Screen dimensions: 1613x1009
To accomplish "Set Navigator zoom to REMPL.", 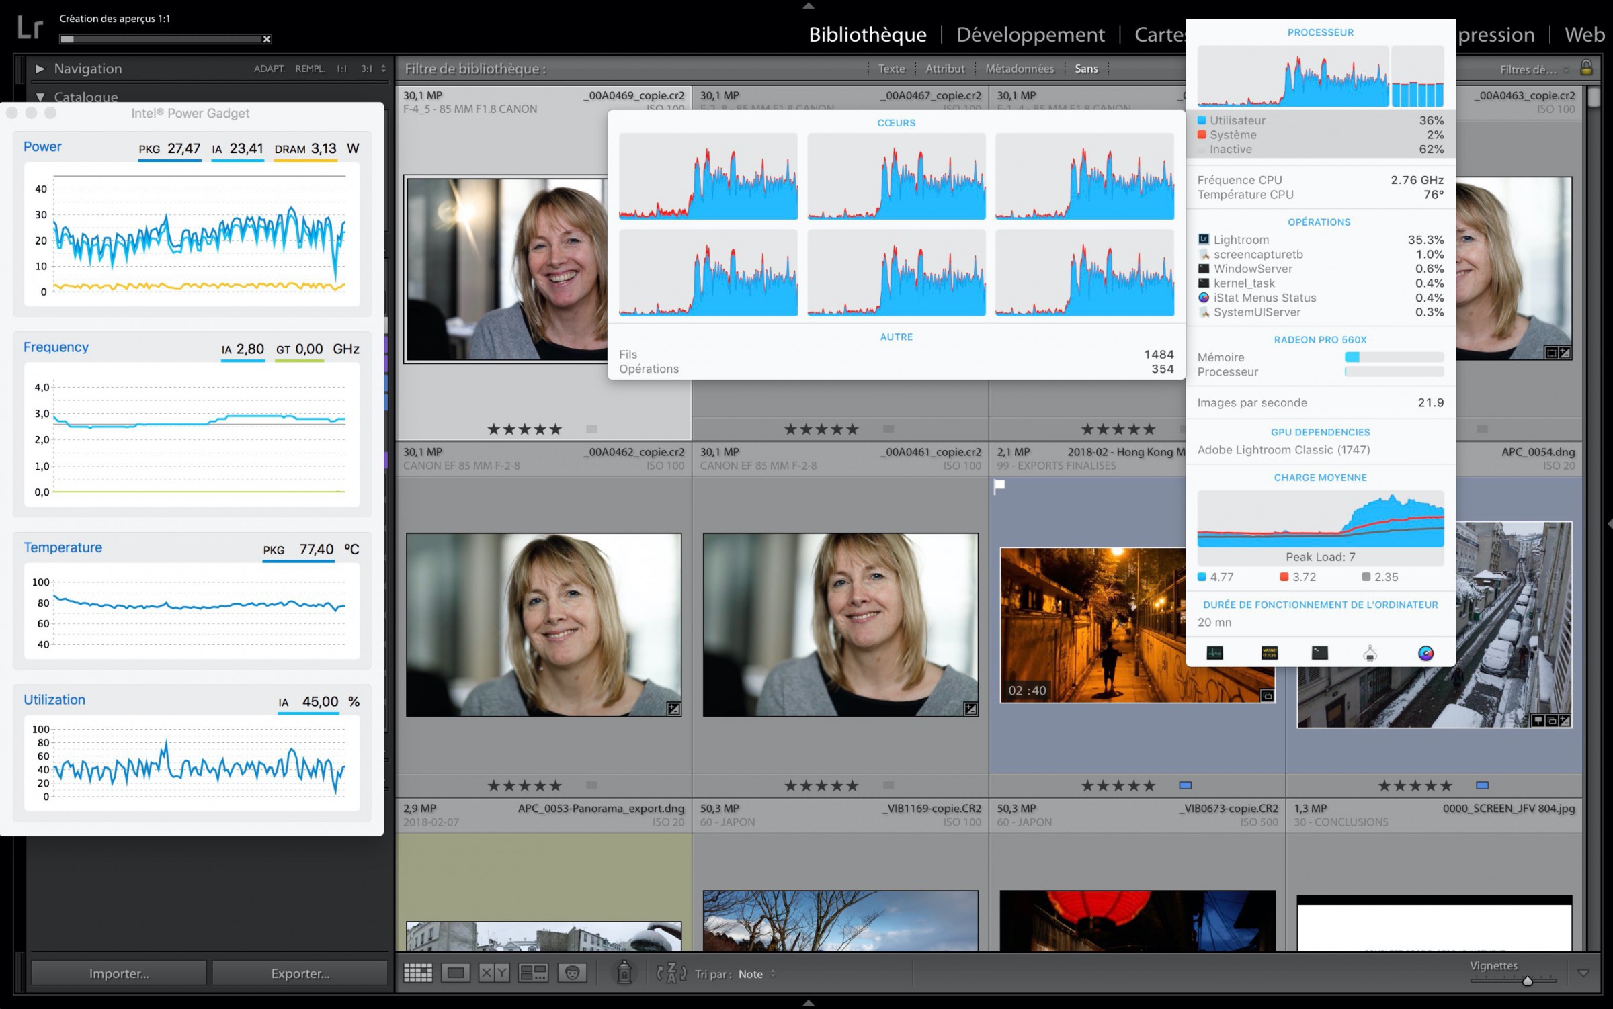I will (310, 69).
